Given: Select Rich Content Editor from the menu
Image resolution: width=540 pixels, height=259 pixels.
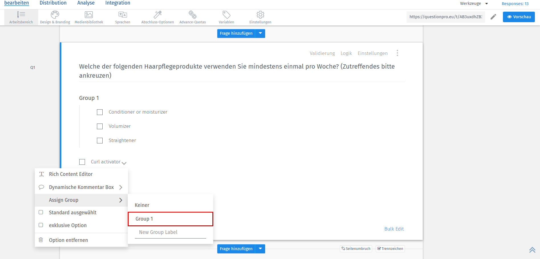Looking at the screenshot, I should 71,174.
